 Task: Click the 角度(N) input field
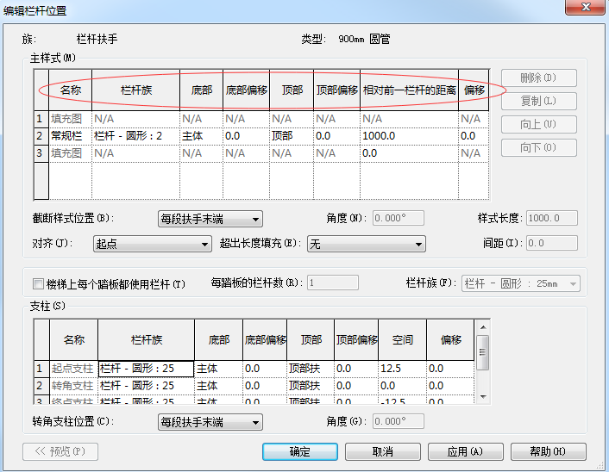pos(399,218)
